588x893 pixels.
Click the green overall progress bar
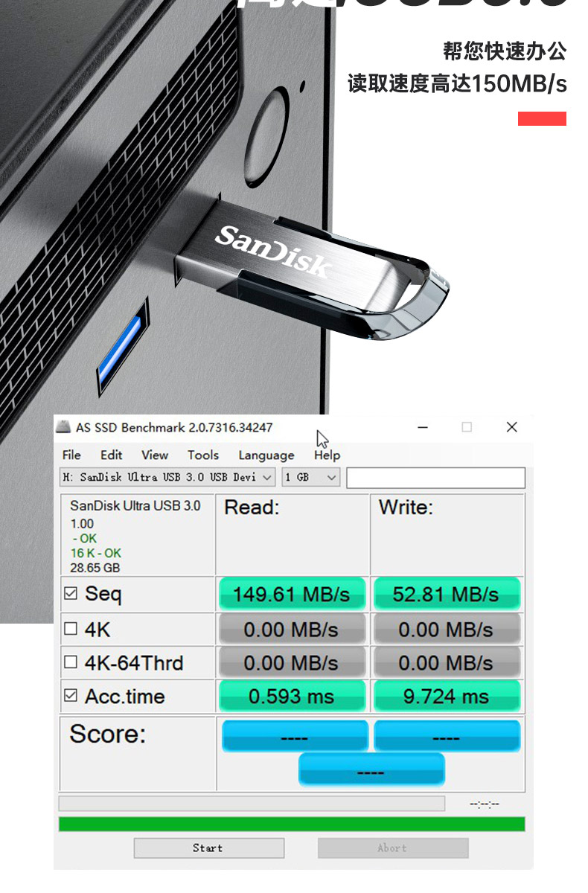pos(292,824)
